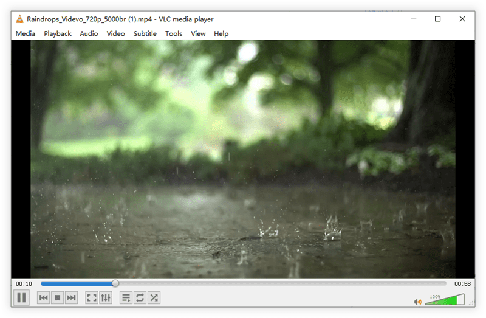This screenshot has width=486, height=318.
Task: Toggle the playlist view
Action: pyautogui.click(x=126, y=297)
